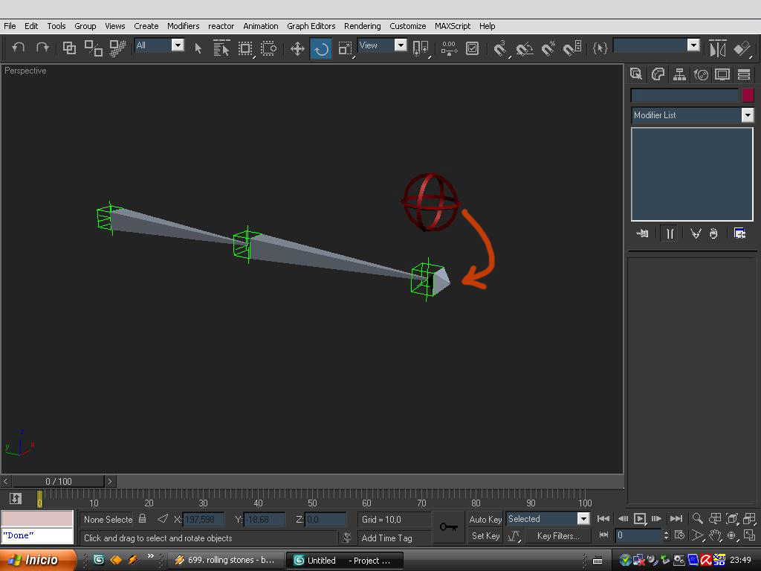Image resolution: width=761 pixels, height=571 pixels.
Task: Open the Rendering menu
Action: click(x=362, y=26)
